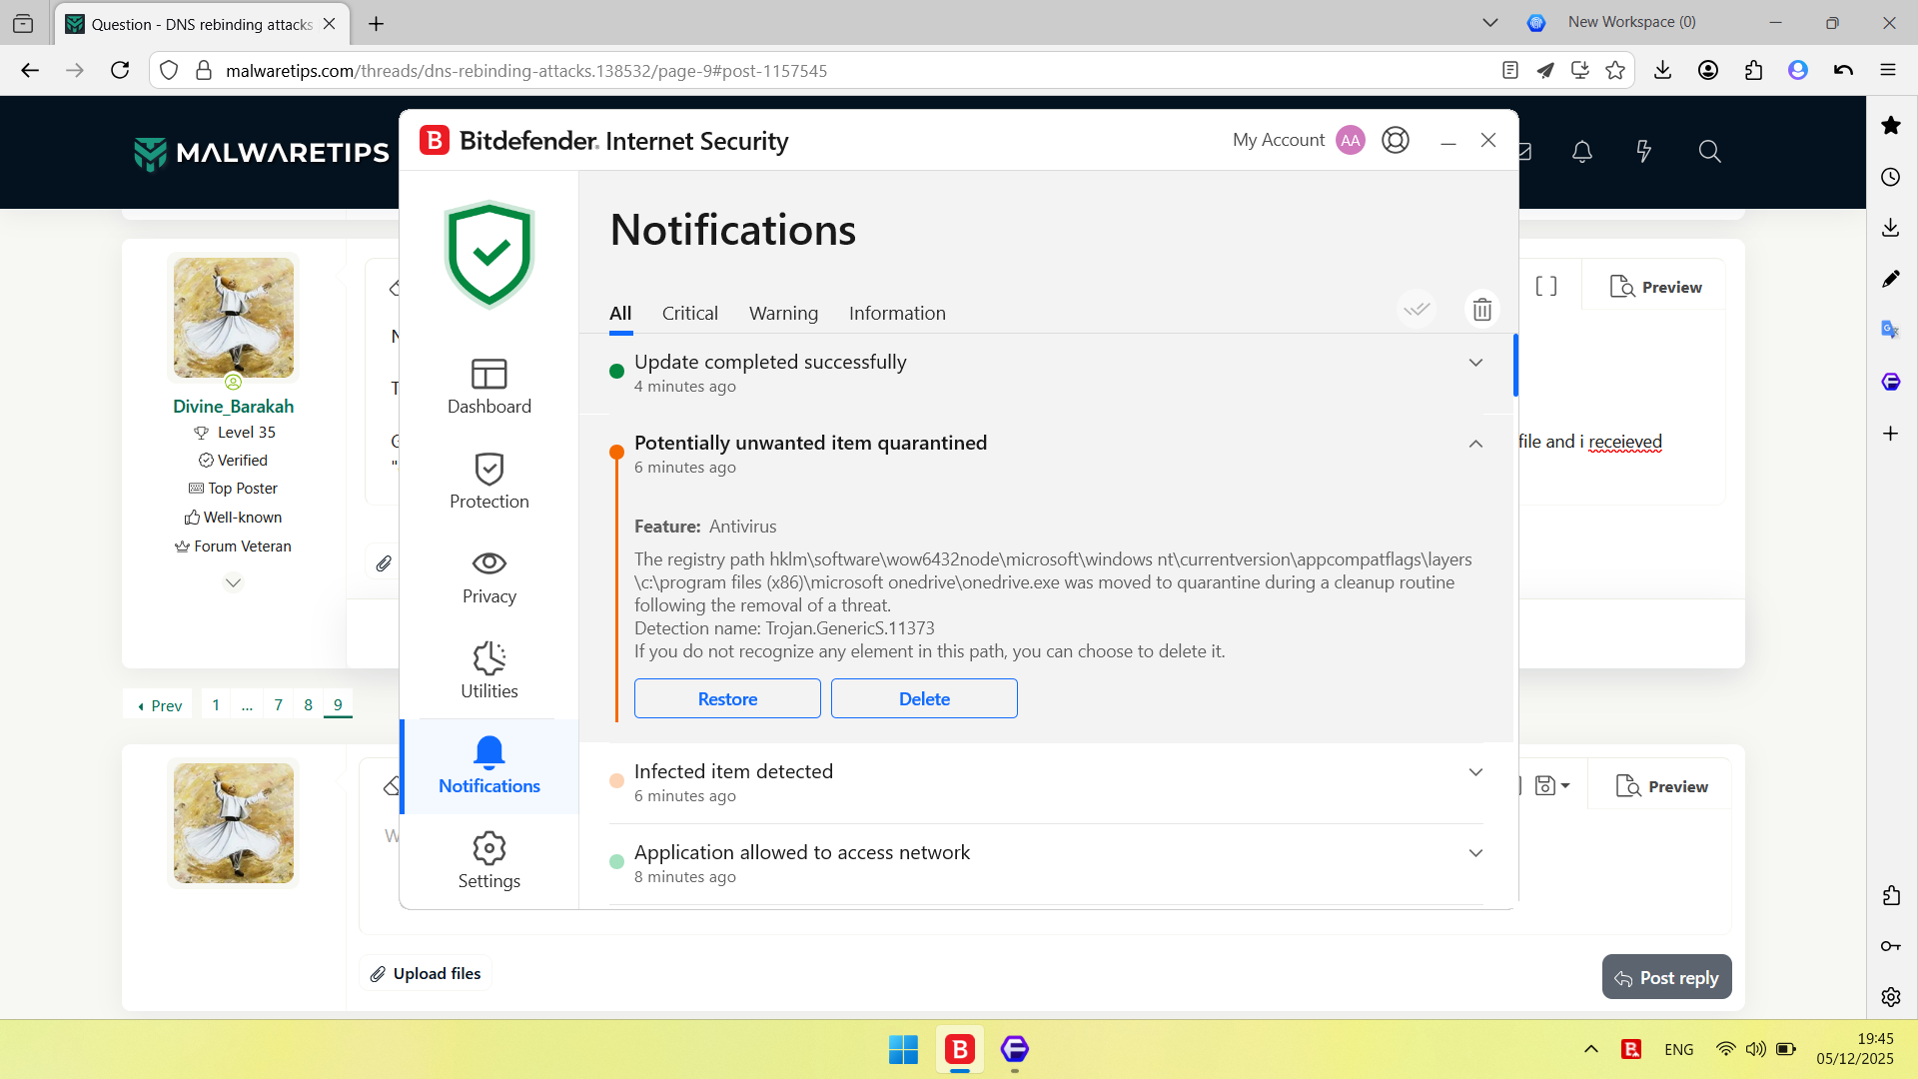
Task: Click the Bitdefender tray icon in taskbar
Action: (x=1631, y=1049)
